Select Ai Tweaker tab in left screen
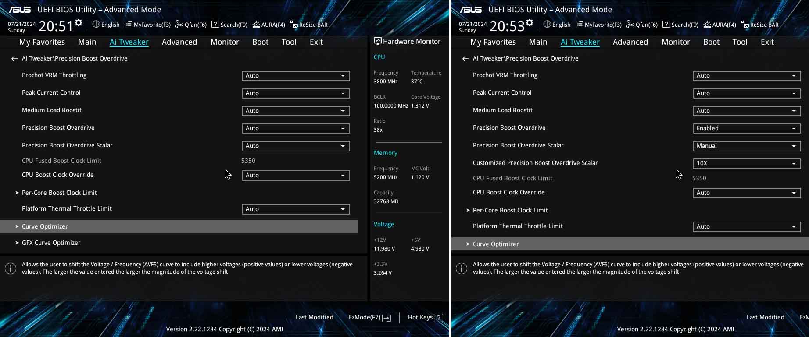Screen dimensions: 809x337 tap(129, 42)
